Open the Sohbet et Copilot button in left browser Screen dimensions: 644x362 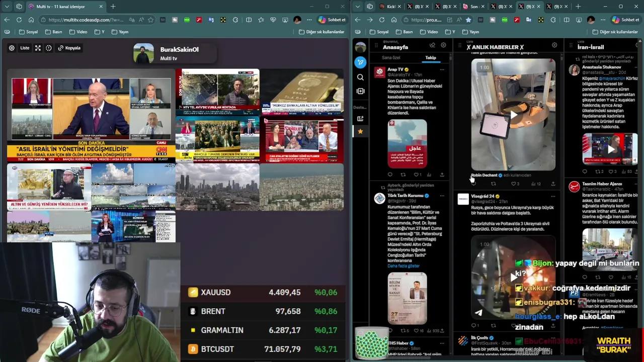coord(332,20)
